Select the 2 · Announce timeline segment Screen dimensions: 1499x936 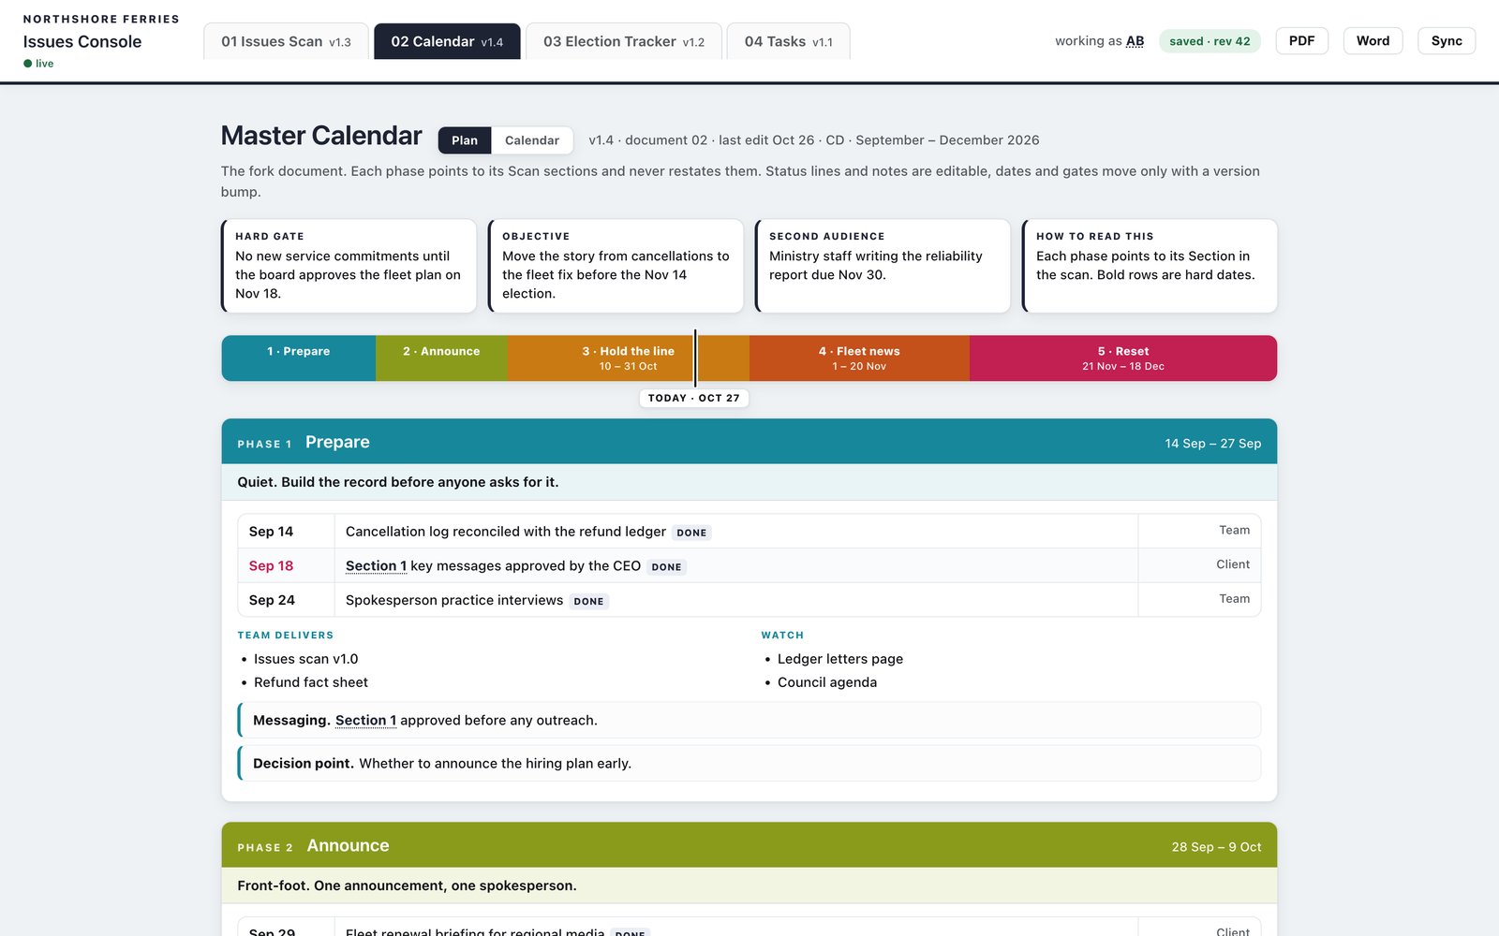click(441, 358)
